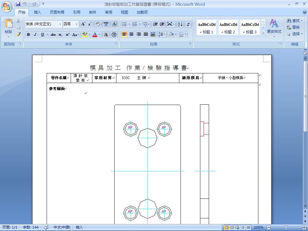Switch to Print Layout view button
308x231 pixels.
[x=226, y=227]
